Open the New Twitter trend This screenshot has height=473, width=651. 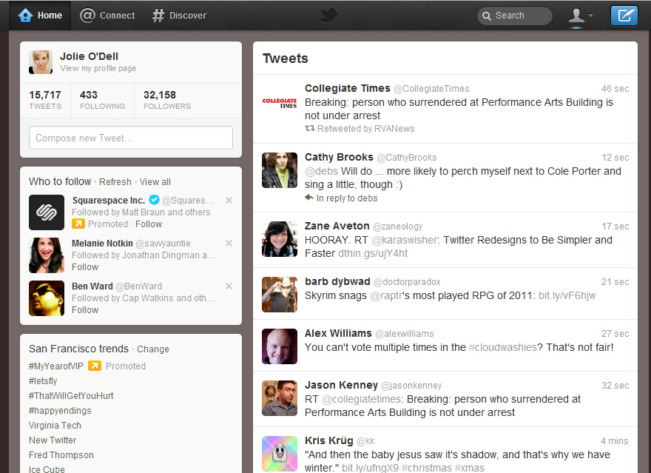[53, 440]
